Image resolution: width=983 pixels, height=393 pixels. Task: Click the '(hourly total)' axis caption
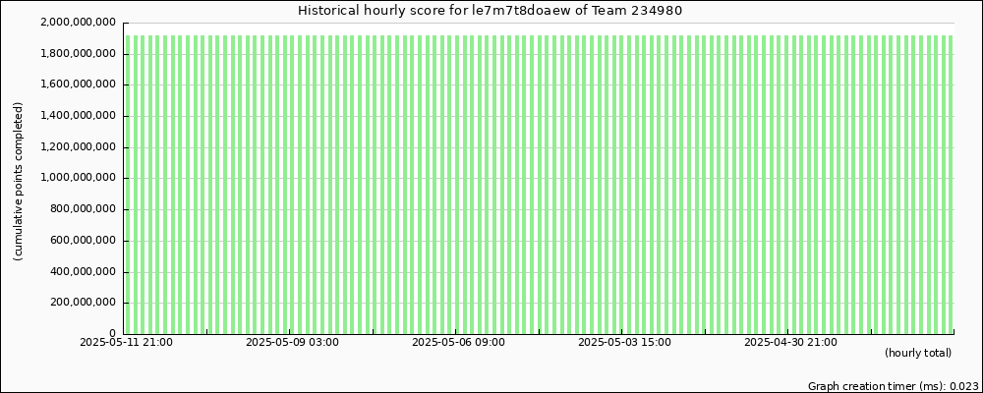[x=918, y=354]
